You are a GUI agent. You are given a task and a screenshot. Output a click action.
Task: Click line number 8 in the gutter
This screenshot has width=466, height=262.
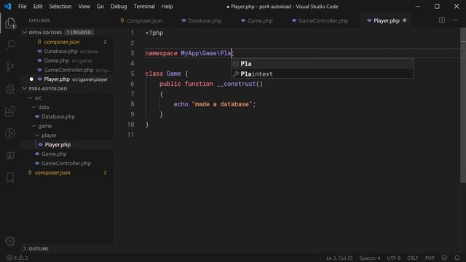coord(133,104)
